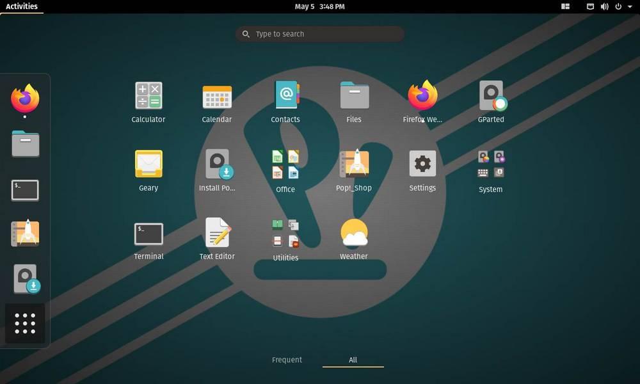Click the power icon in top bar
Image resolution: width=640 pixels, height=384 pixels.
pyautogui.click(x=618, y=6)
